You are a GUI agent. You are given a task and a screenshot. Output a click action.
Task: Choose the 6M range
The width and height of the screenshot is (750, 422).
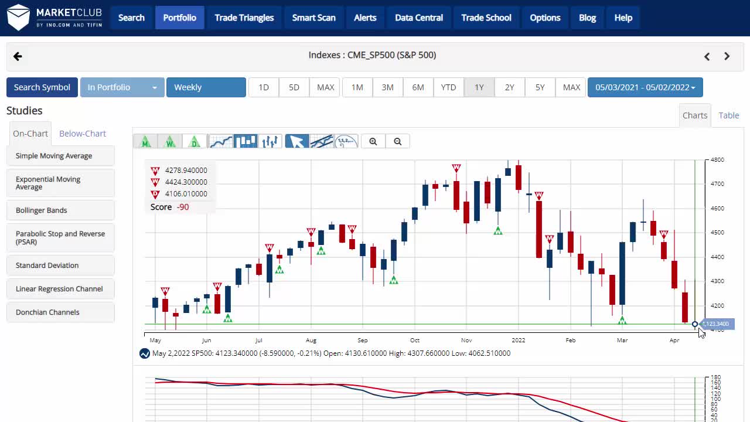coord(418,87)
